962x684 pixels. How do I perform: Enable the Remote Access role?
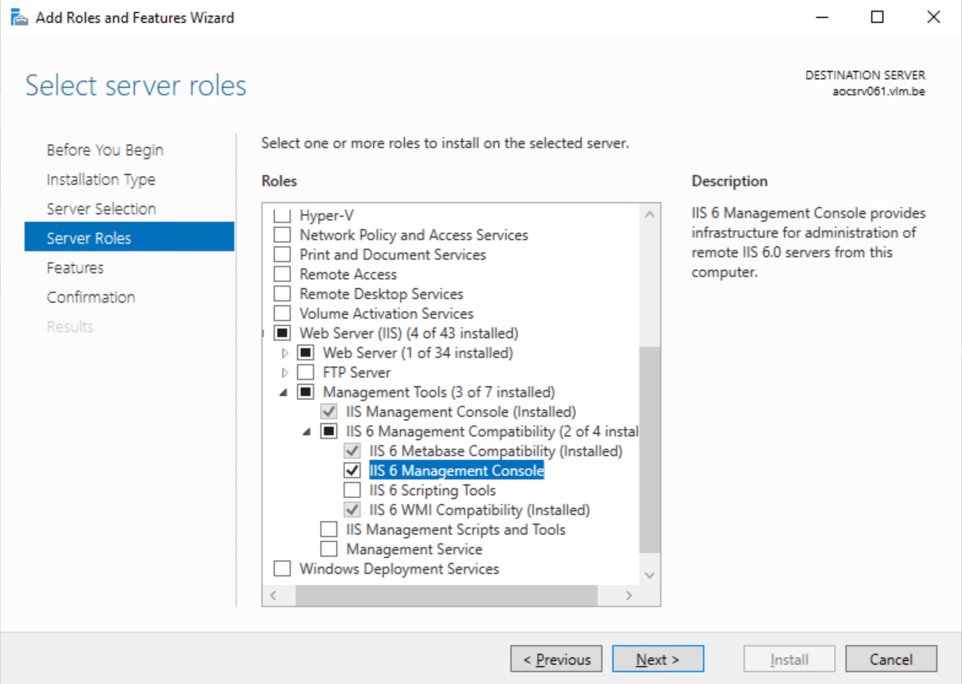pos(281,274)
